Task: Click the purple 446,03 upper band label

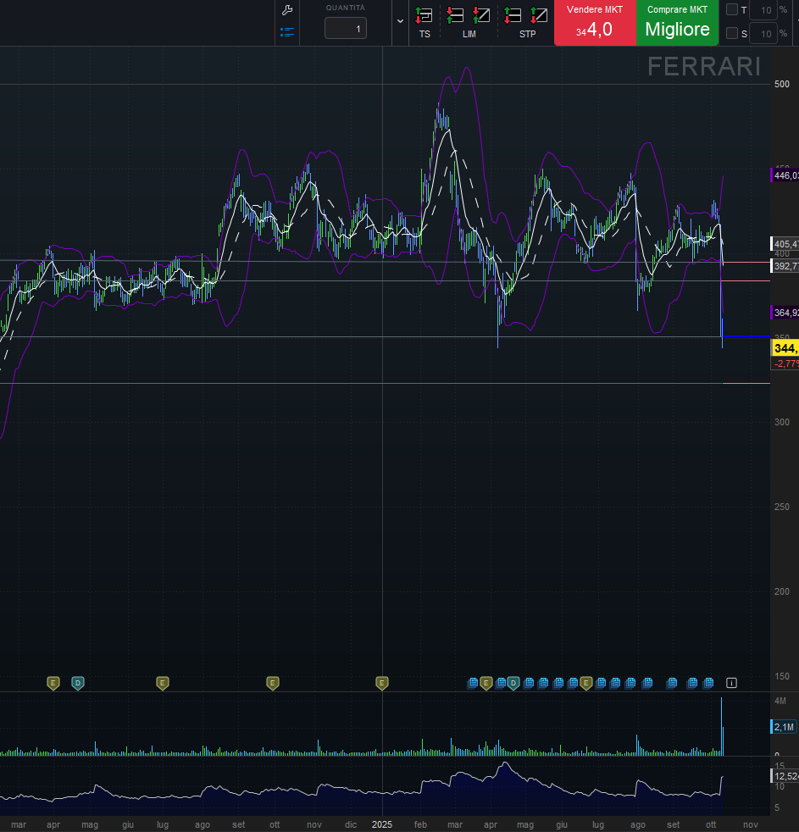Action: click(x=785, y=175)
